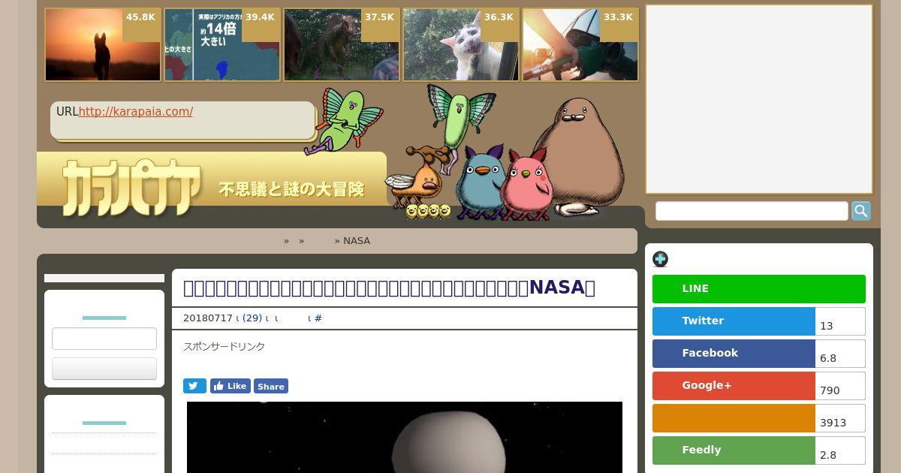Click the NASA breadcrumb item
The image size is (901, 473).
[357, 241]
